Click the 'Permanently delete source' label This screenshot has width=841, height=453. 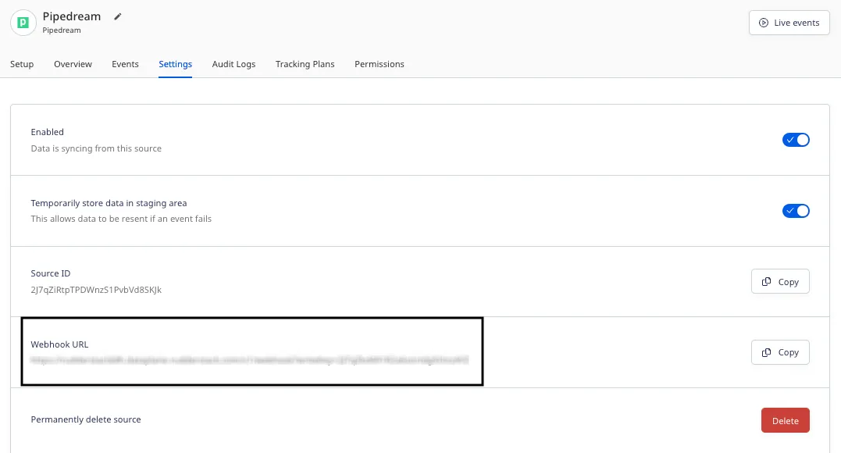click(x=86, y=419)
